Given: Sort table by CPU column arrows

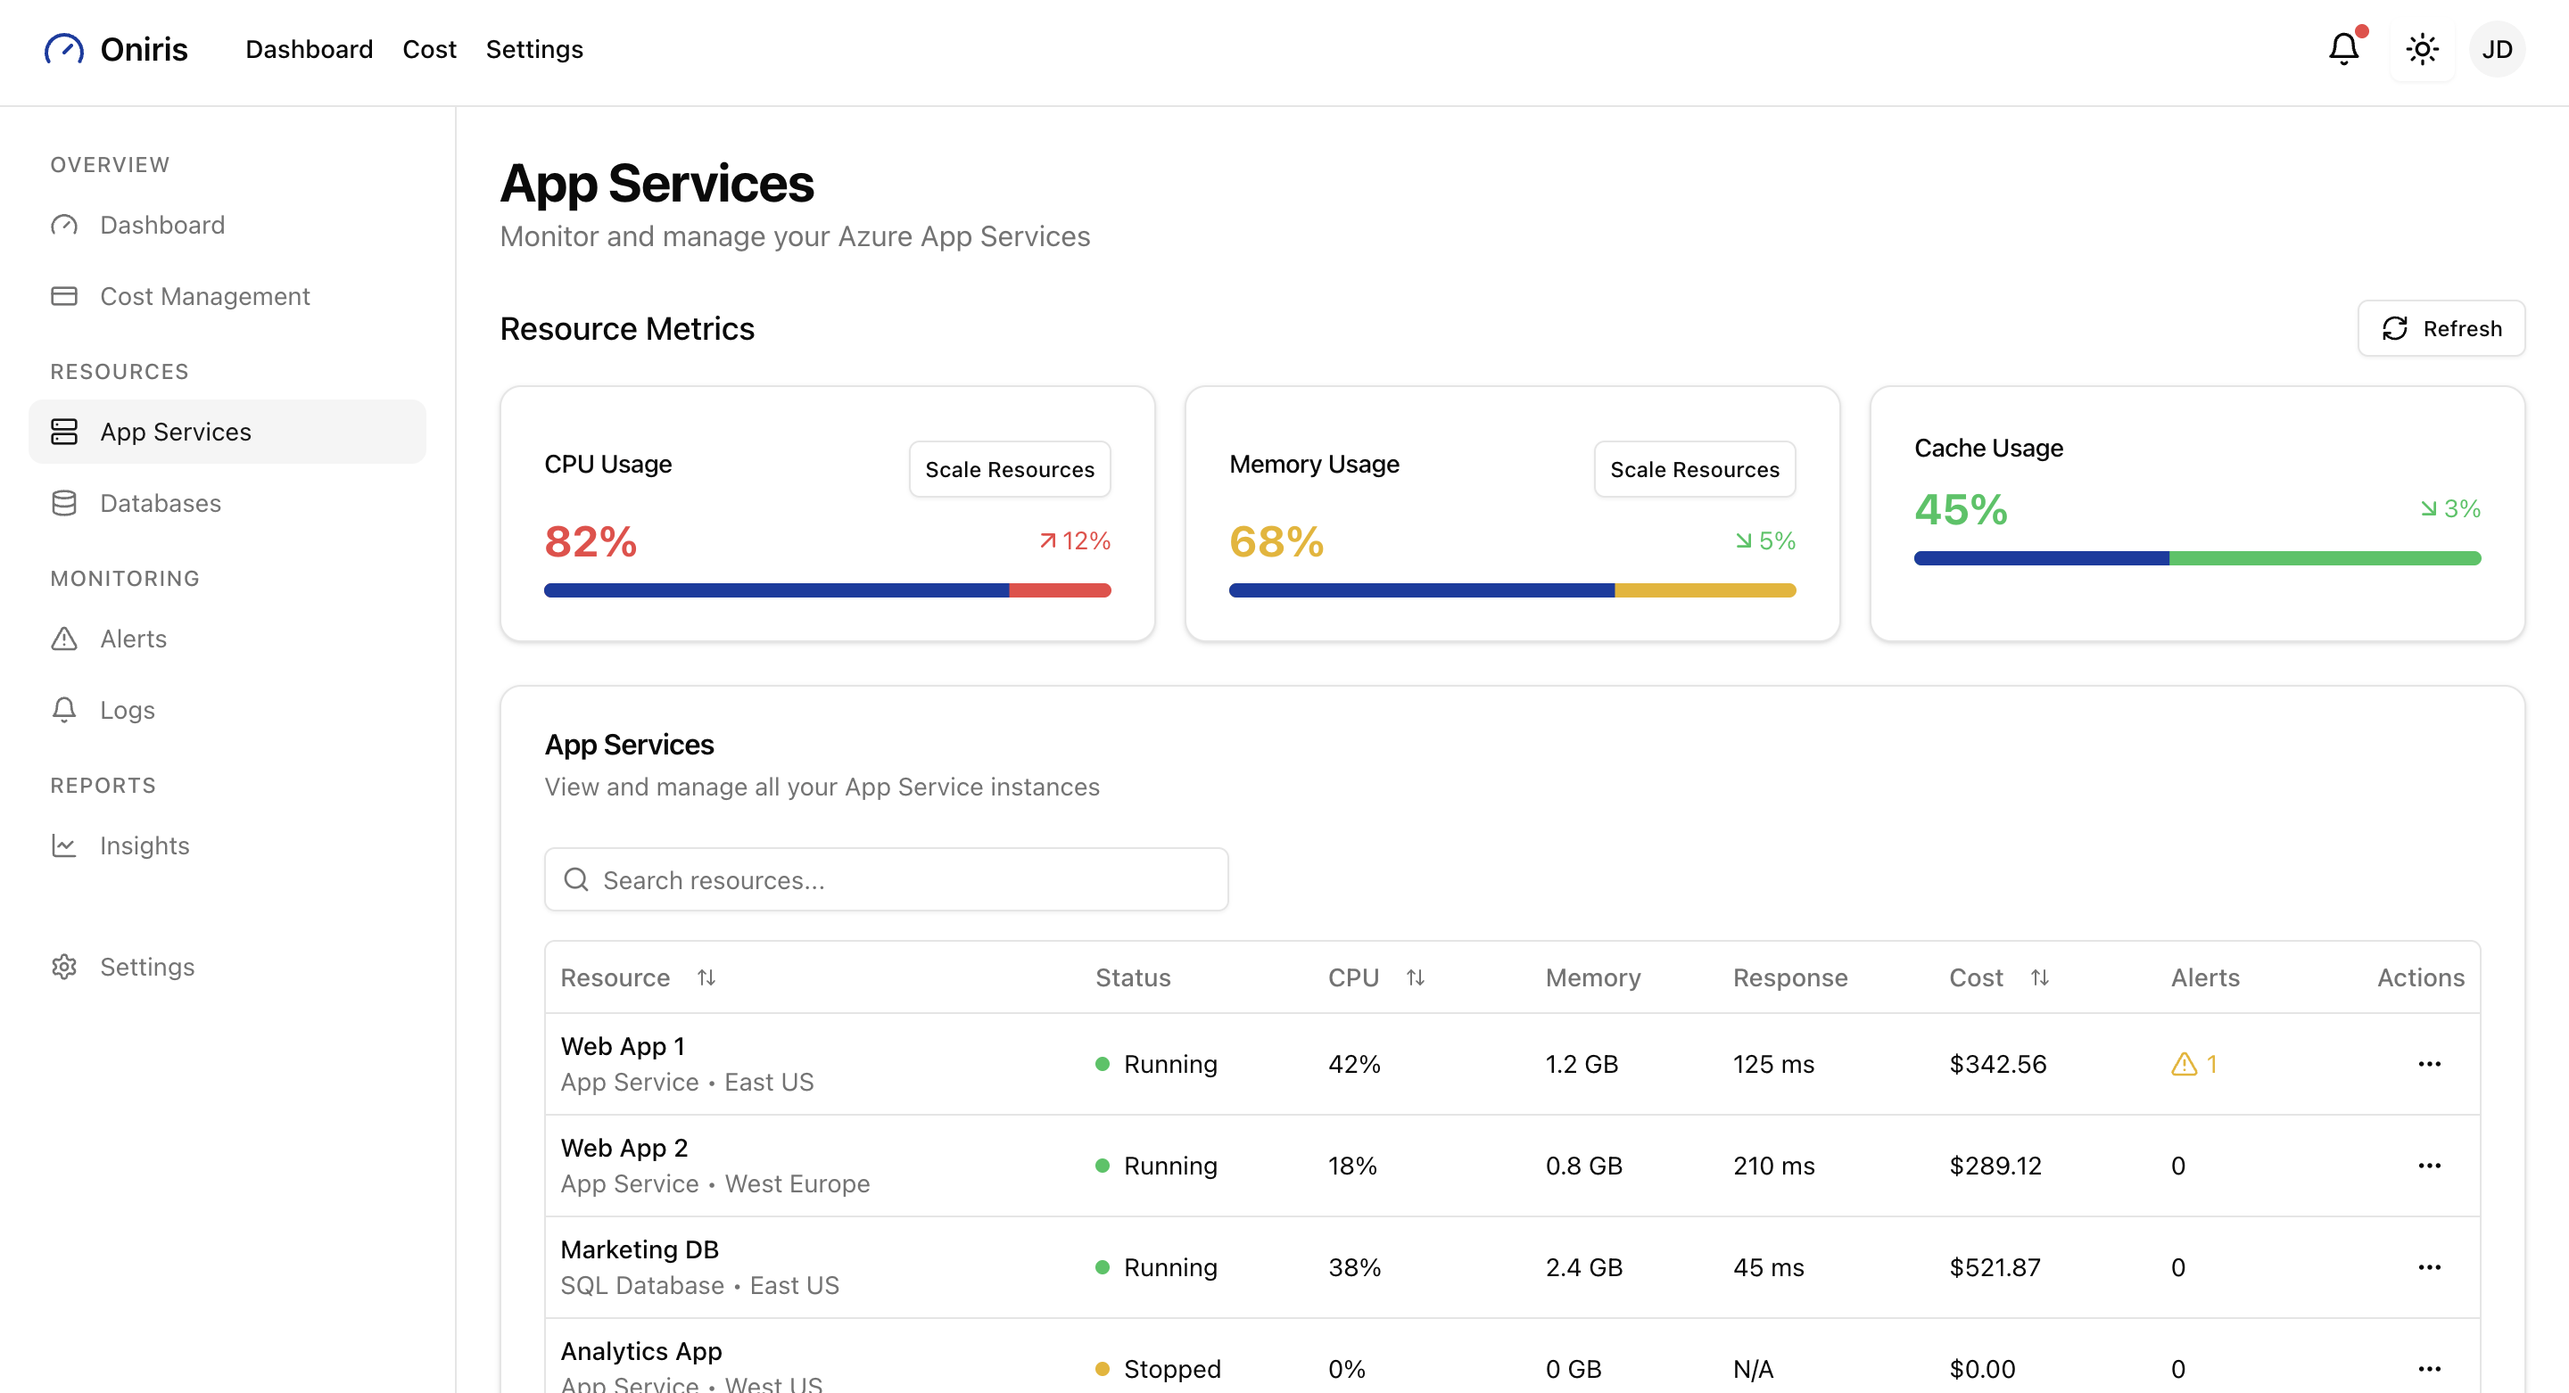Looking at the screenshot, I should click(1415, 977).
